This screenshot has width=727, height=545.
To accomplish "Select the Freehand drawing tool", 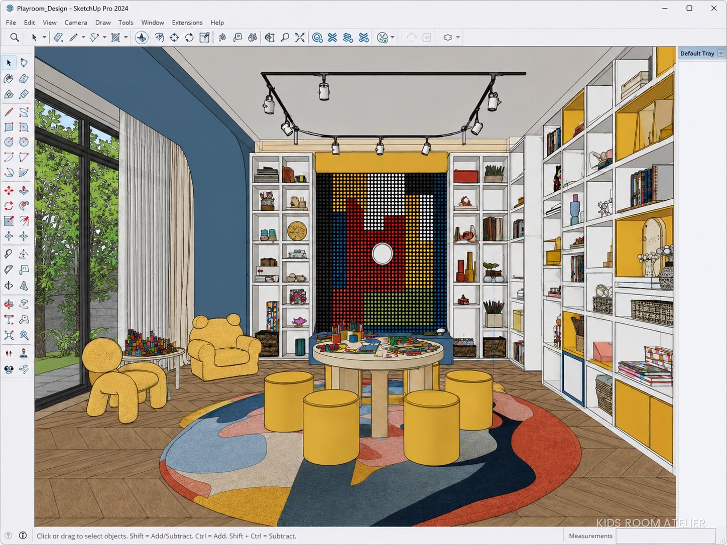I will pos(24,112).
